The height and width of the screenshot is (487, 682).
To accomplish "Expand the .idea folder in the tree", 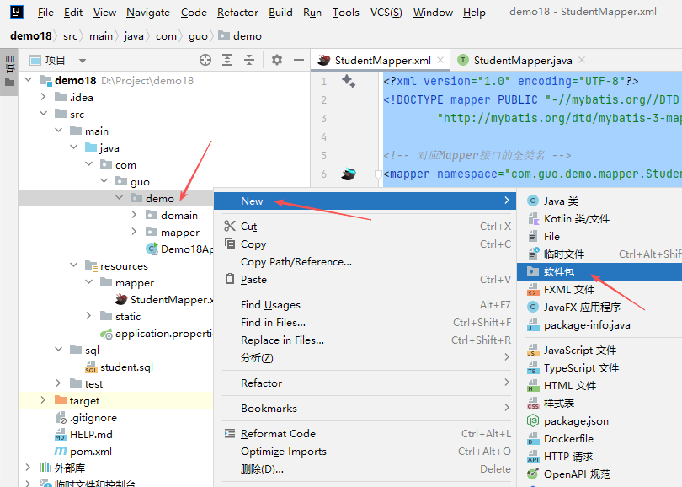I will point(44,98).
